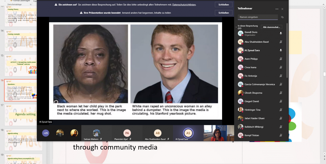Focus the 'Namen eingeben' search field
Viewport: 326px width, 164px height.
pyautogui.click(x=258, y=17)
